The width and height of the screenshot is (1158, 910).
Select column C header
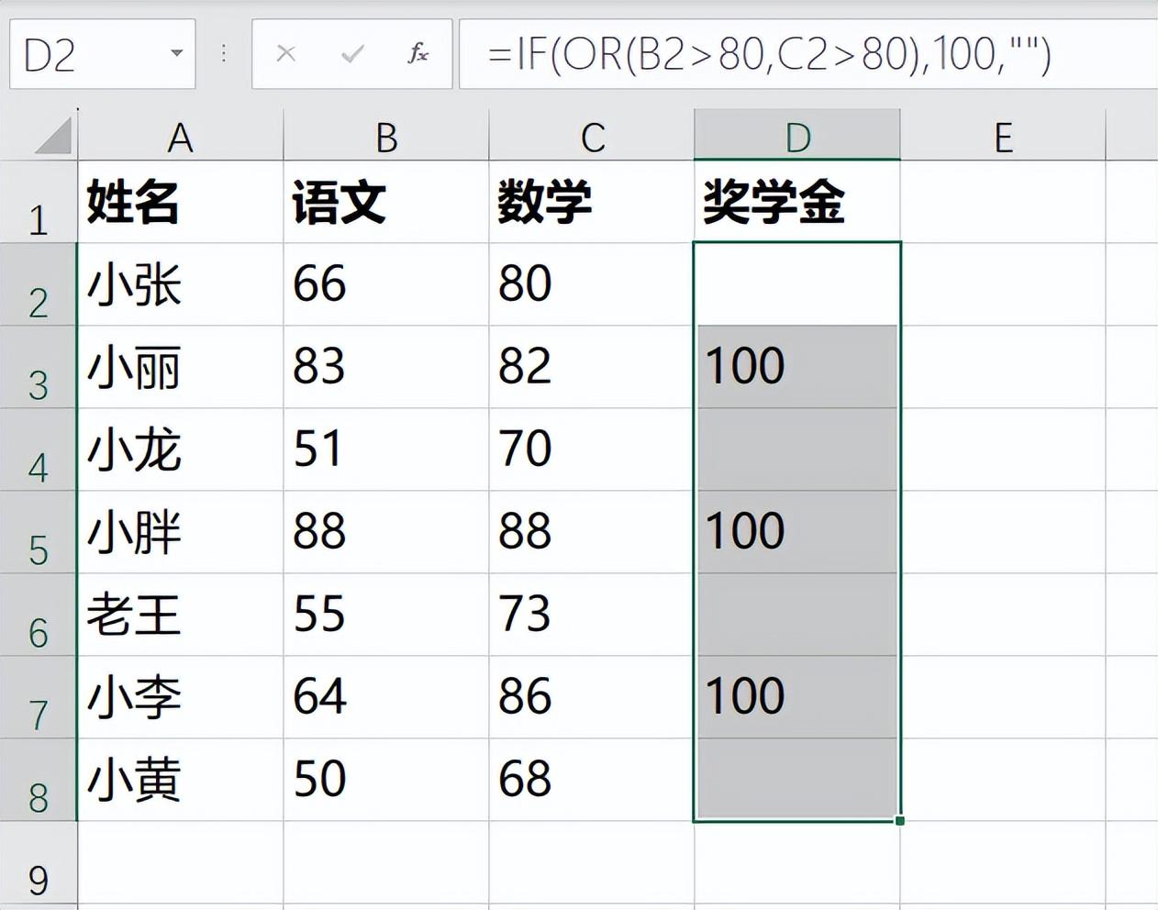coord(592,136)
